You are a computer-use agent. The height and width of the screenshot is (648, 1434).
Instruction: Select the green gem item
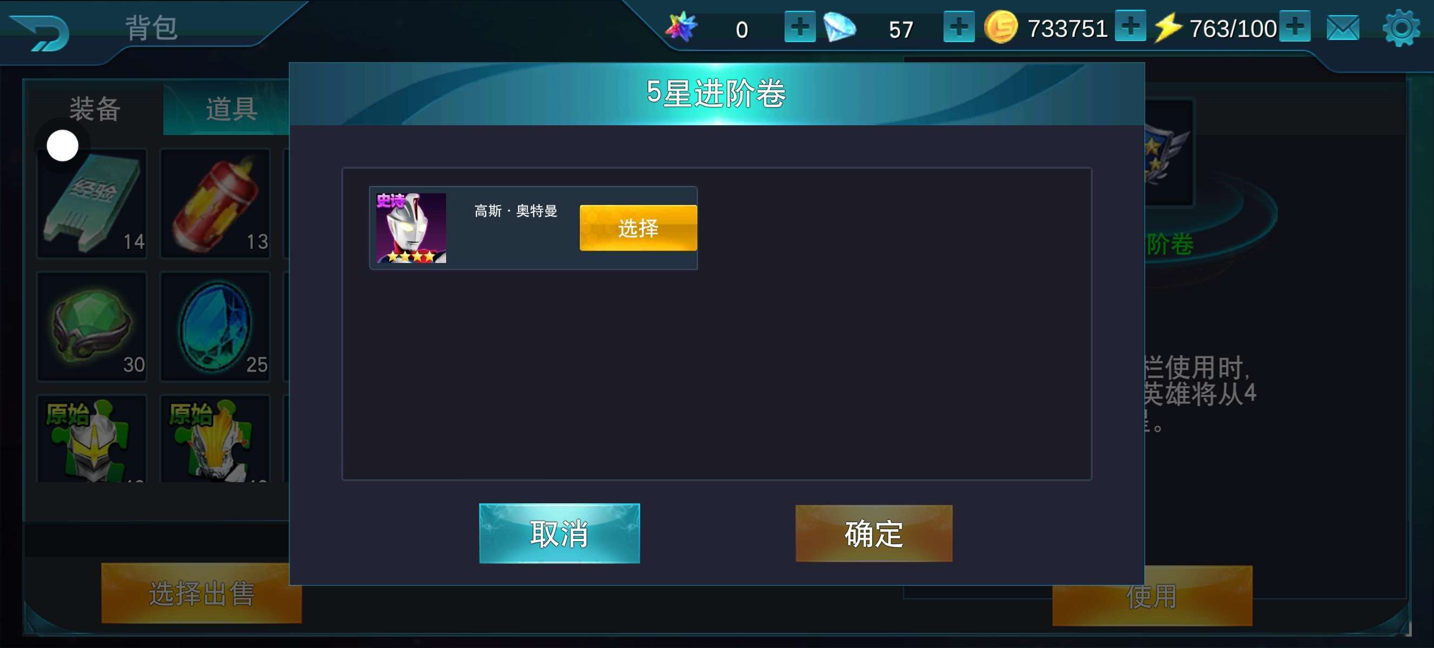pos(92,326)
